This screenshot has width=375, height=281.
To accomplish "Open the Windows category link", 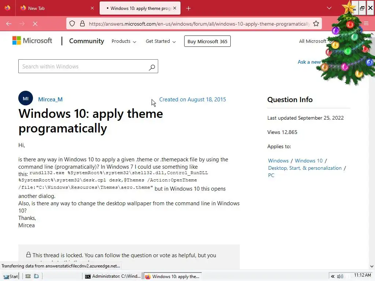I will [x=278, y=161].
